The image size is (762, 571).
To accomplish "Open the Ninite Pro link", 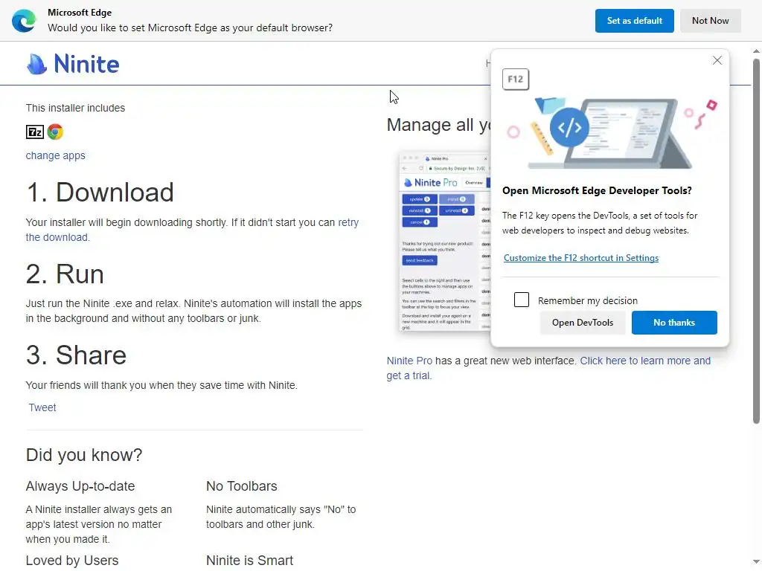I will [409, 361].
